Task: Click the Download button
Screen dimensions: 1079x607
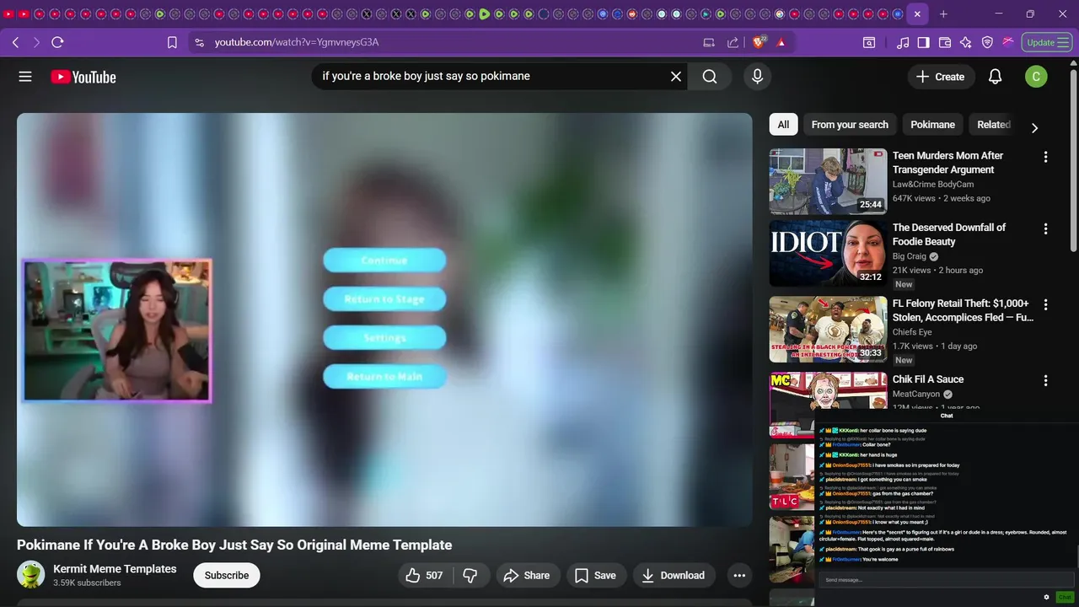Action: 673,576
